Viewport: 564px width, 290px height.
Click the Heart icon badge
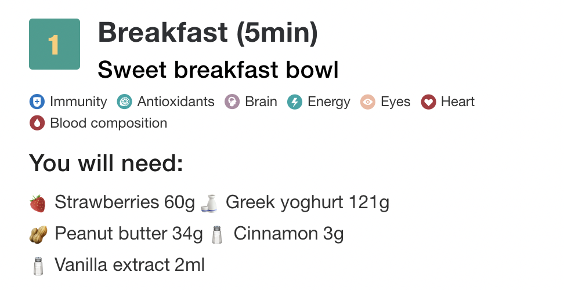tap(428, 102)
